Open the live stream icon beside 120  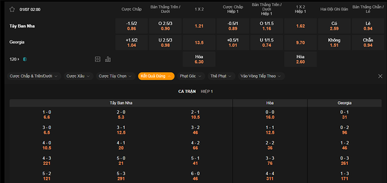pyautogui.click(x=25, y=59)
